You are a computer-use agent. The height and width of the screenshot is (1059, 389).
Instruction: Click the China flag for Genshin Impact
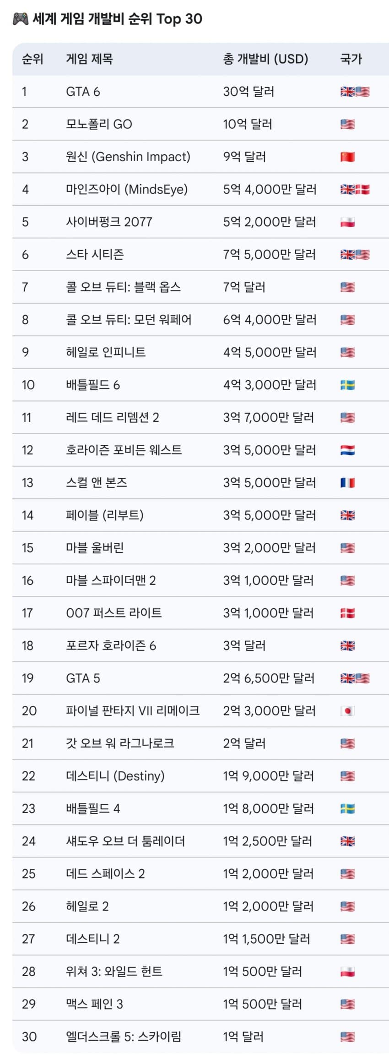pyautogui.click(x=347, y=157)
